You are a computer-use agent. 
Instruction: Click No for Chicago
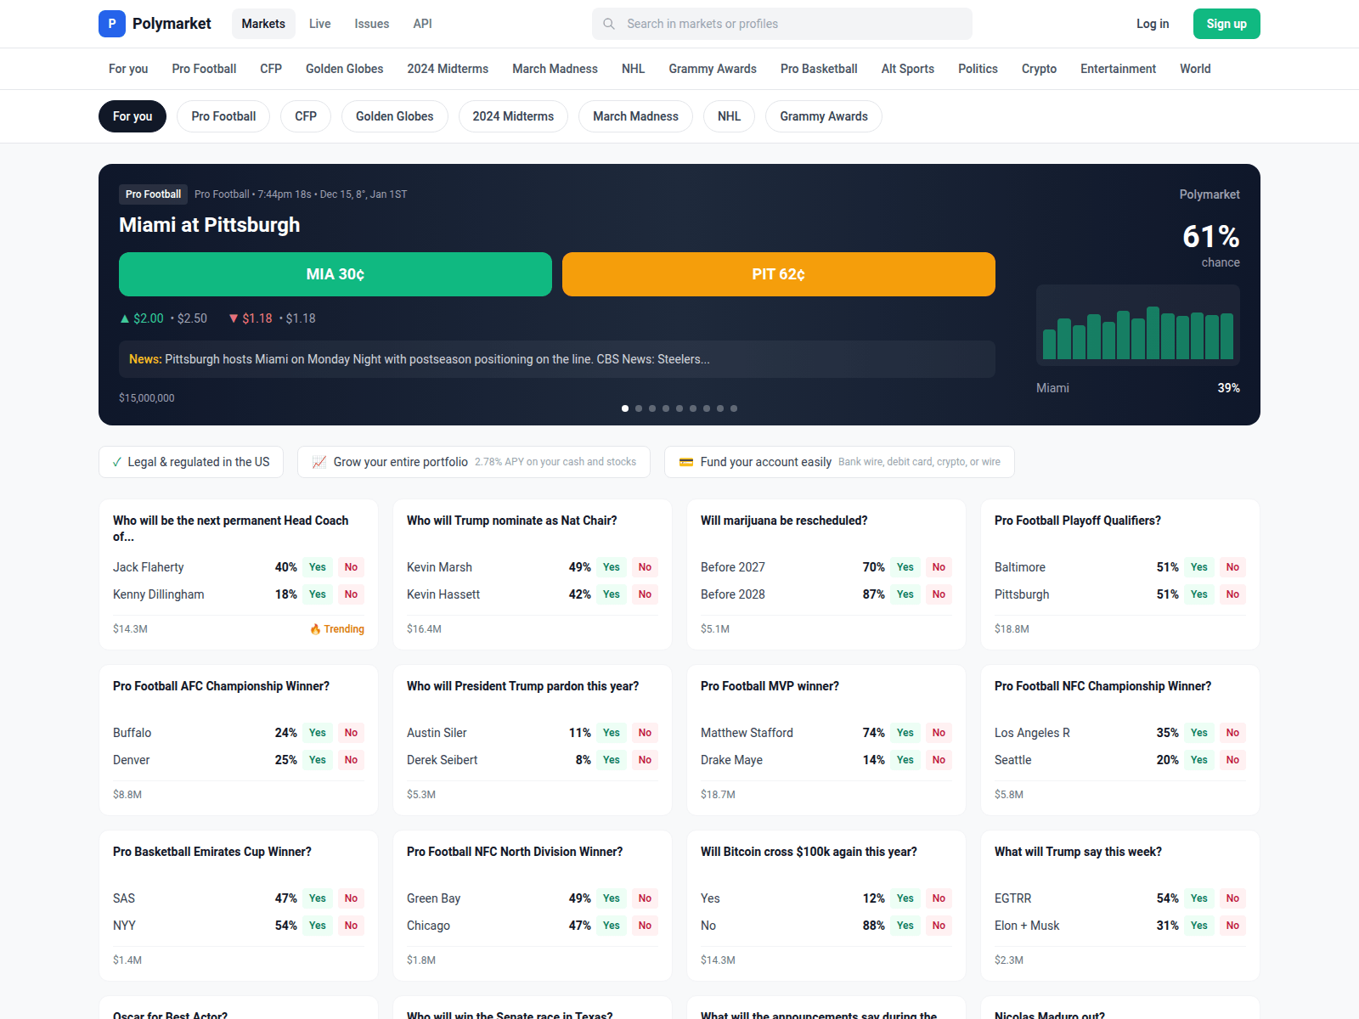tap(645, 926)
